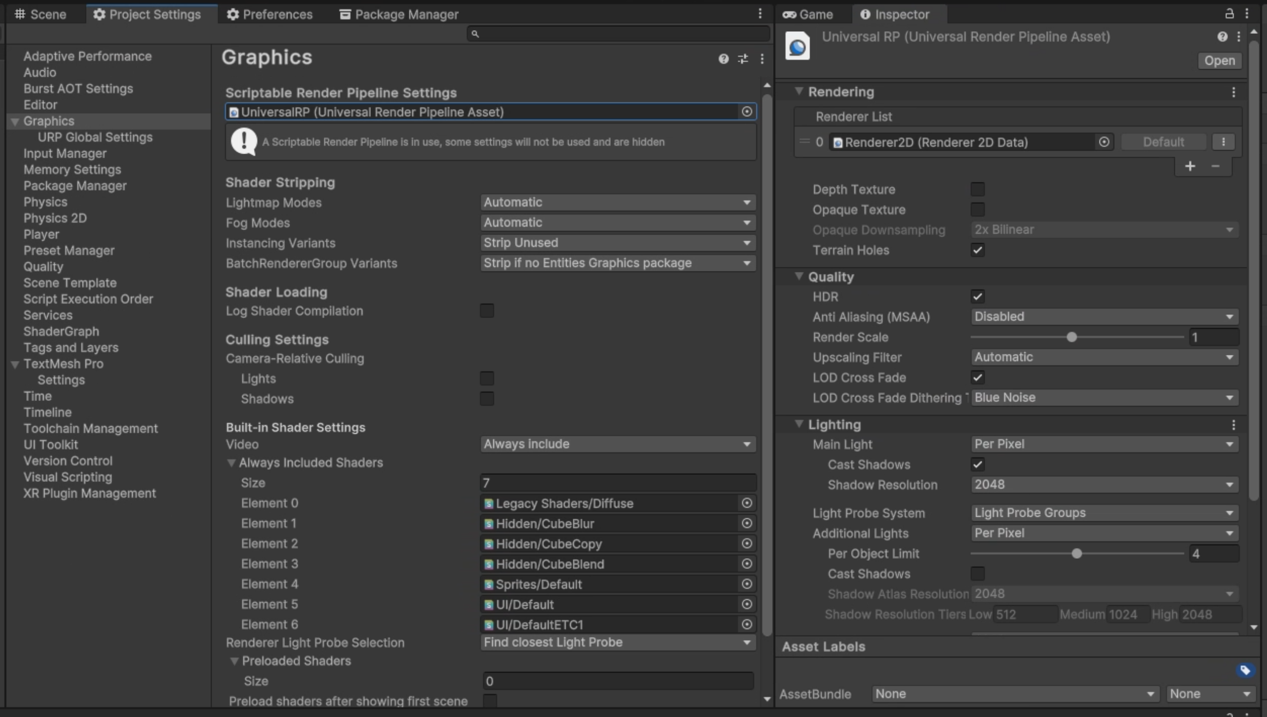Click the Open button for pipeline asset
1267x717 pixels.
(x=1219, y=60)
